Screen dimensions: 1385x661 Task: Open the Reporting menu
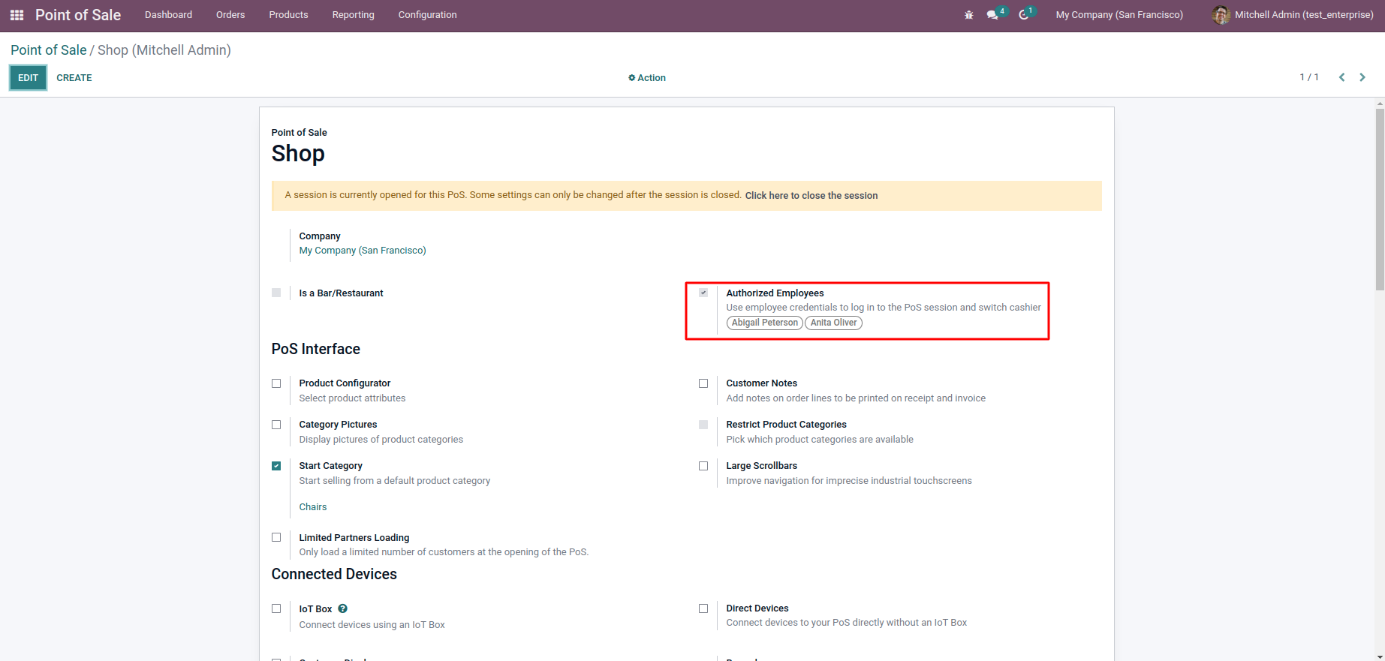tap(353, 15)
